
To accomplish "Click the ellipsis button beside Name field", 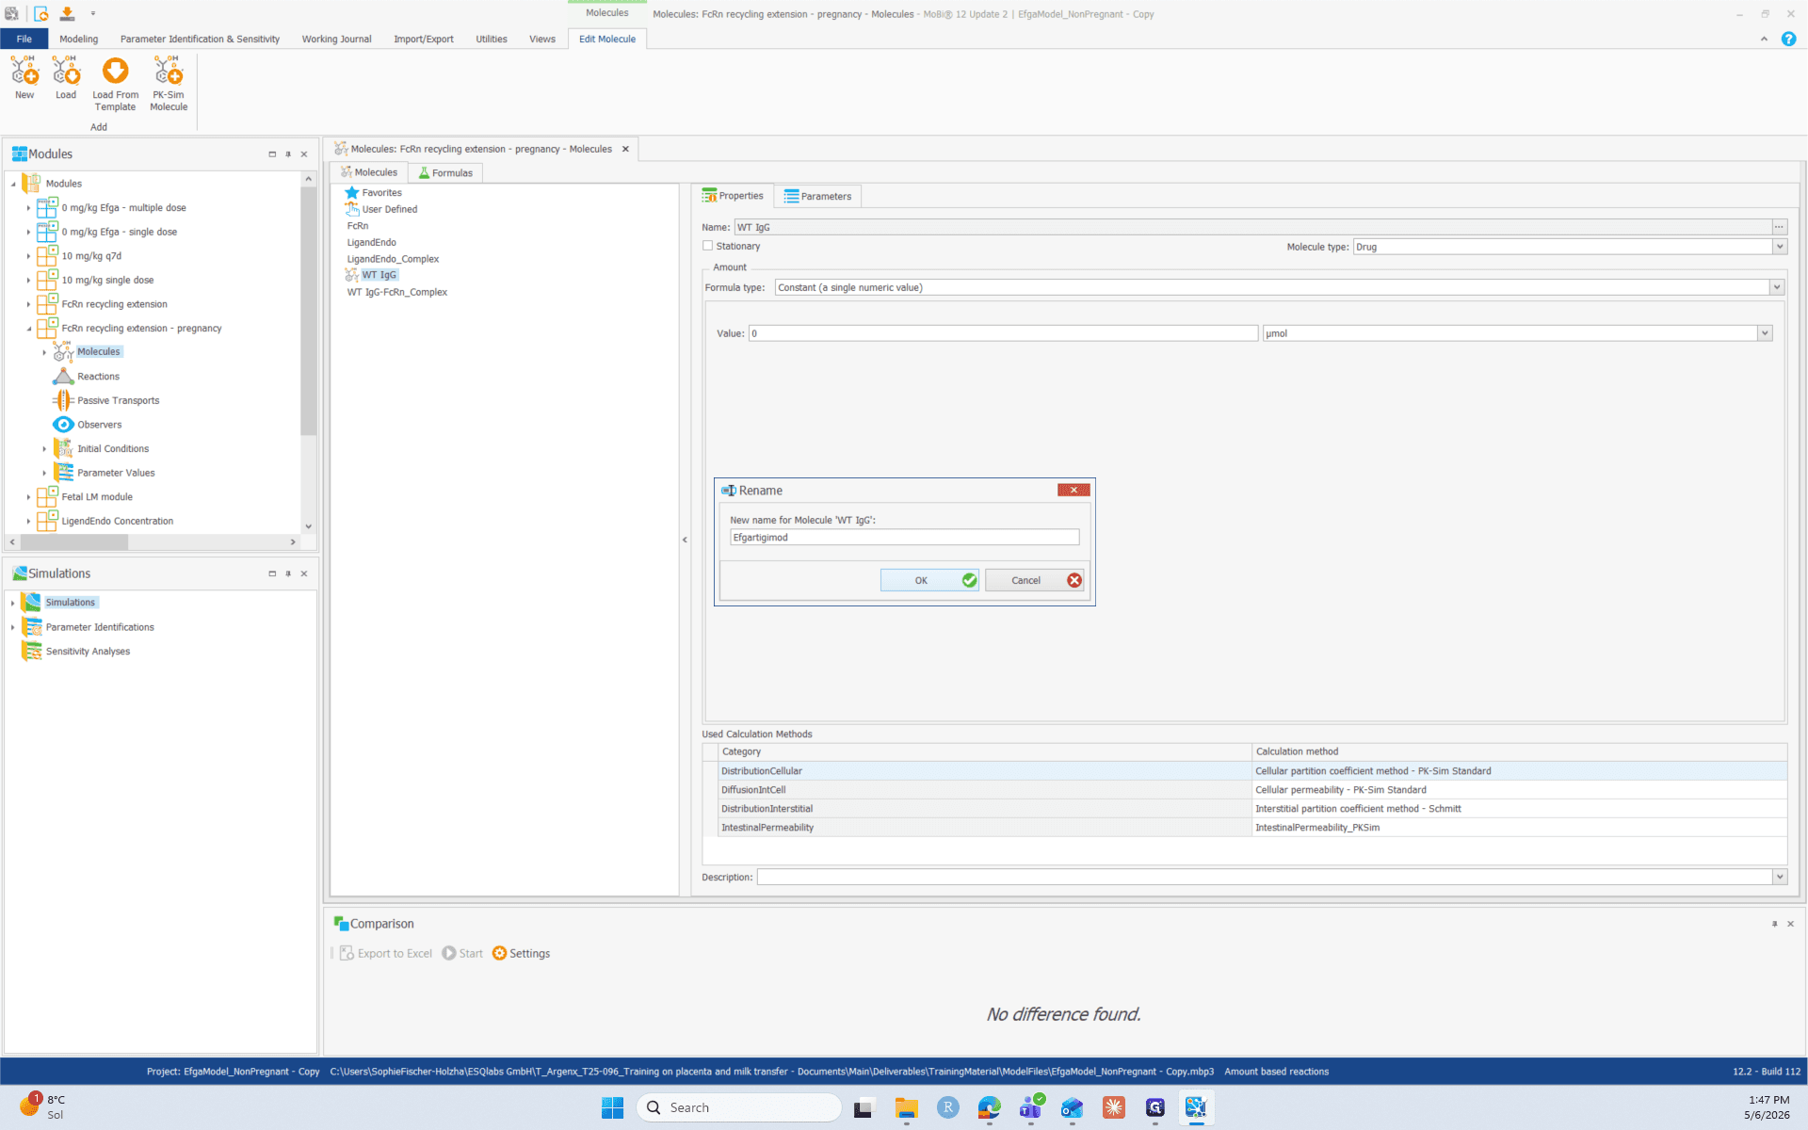I will point(1779,227).
